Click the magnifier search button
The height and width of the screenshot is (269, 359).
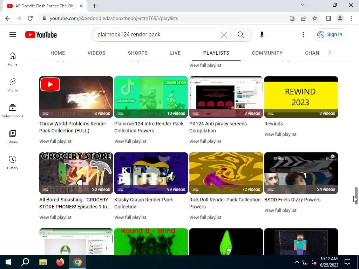[x=241, y=35]
